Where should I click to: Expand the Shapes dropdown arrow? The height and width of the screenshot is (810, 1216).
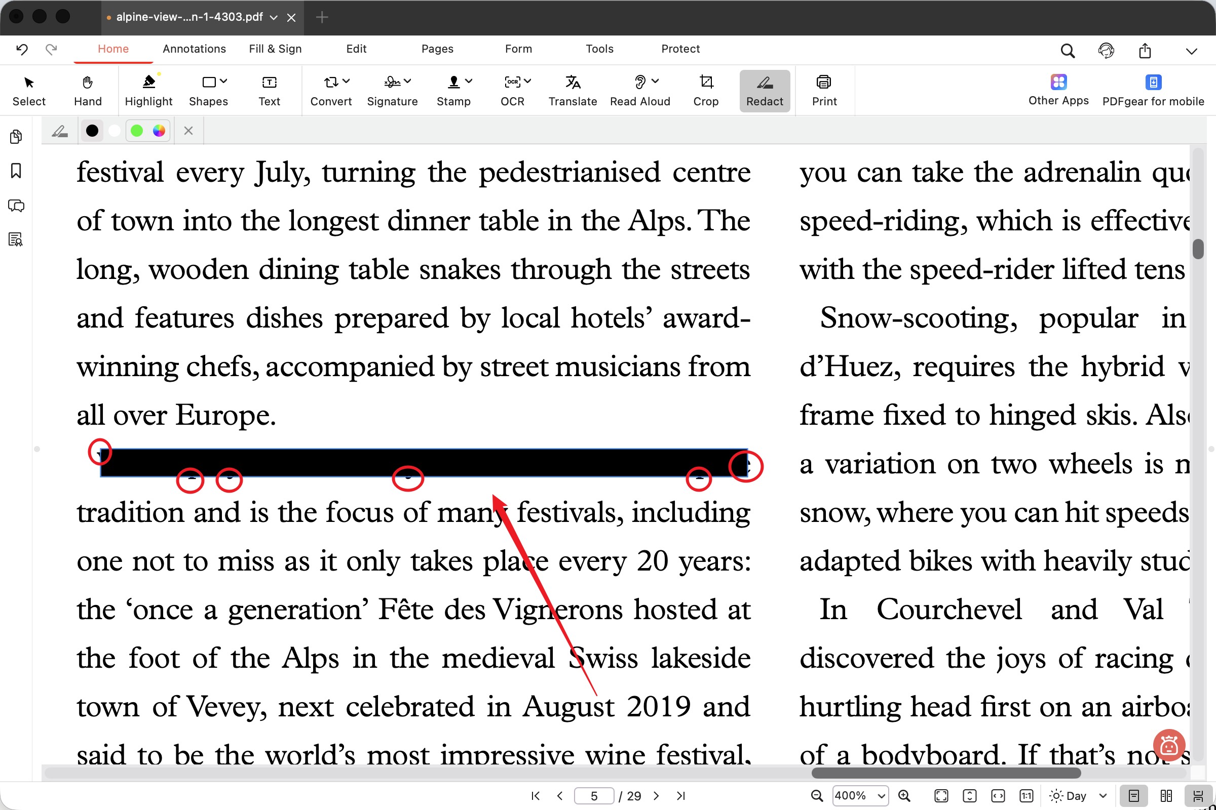pyautogui.click(x=223, y=81)
